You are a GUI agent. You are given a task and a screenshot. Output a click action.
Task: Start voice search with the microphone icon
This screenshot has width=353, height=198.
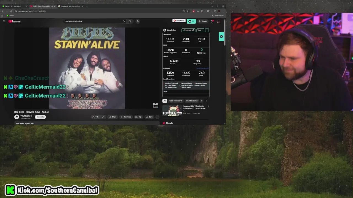[x=138, y=21]
